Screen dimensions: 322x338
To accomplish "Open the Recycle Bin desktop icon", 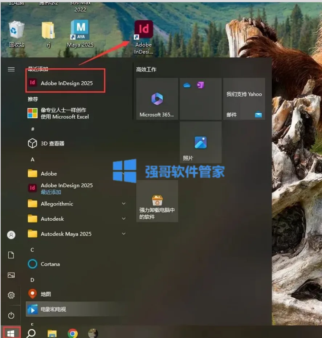I will (16, 34).
